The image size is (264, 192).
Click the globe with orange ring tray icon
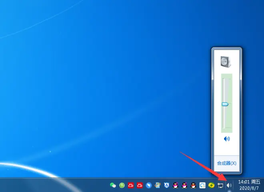pyautogui.click(x=158, y=185)
